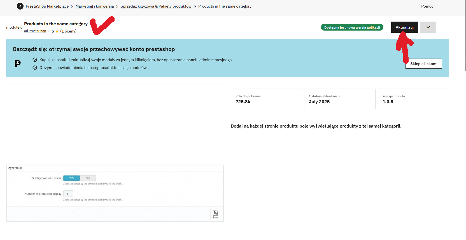
Task: Toggle NO for Display products' prices
Action: coord(88,178)
